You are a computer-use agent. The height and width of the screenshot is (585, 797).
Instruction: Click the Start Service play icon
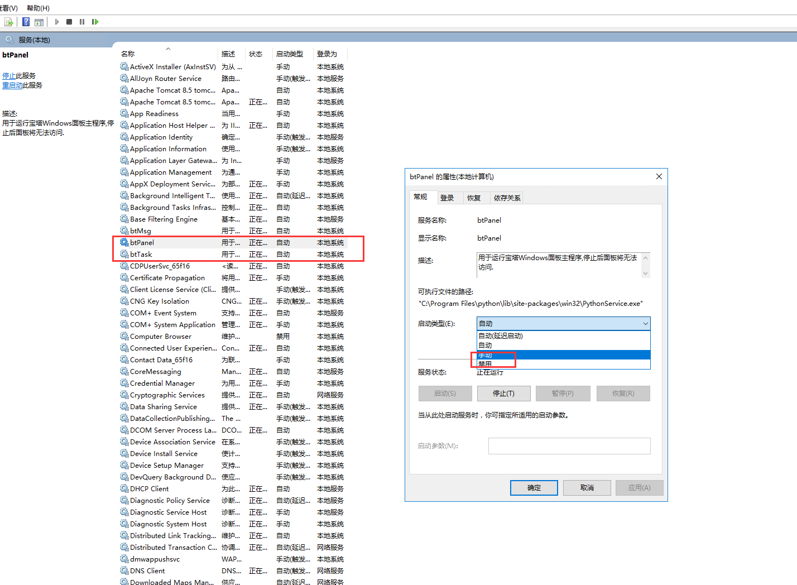(x=57, y=22)
